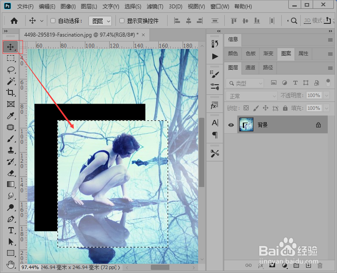The height and width of the screenshot is (273, 337).
Task: Select the Brush tool
Action: (11, 139)
